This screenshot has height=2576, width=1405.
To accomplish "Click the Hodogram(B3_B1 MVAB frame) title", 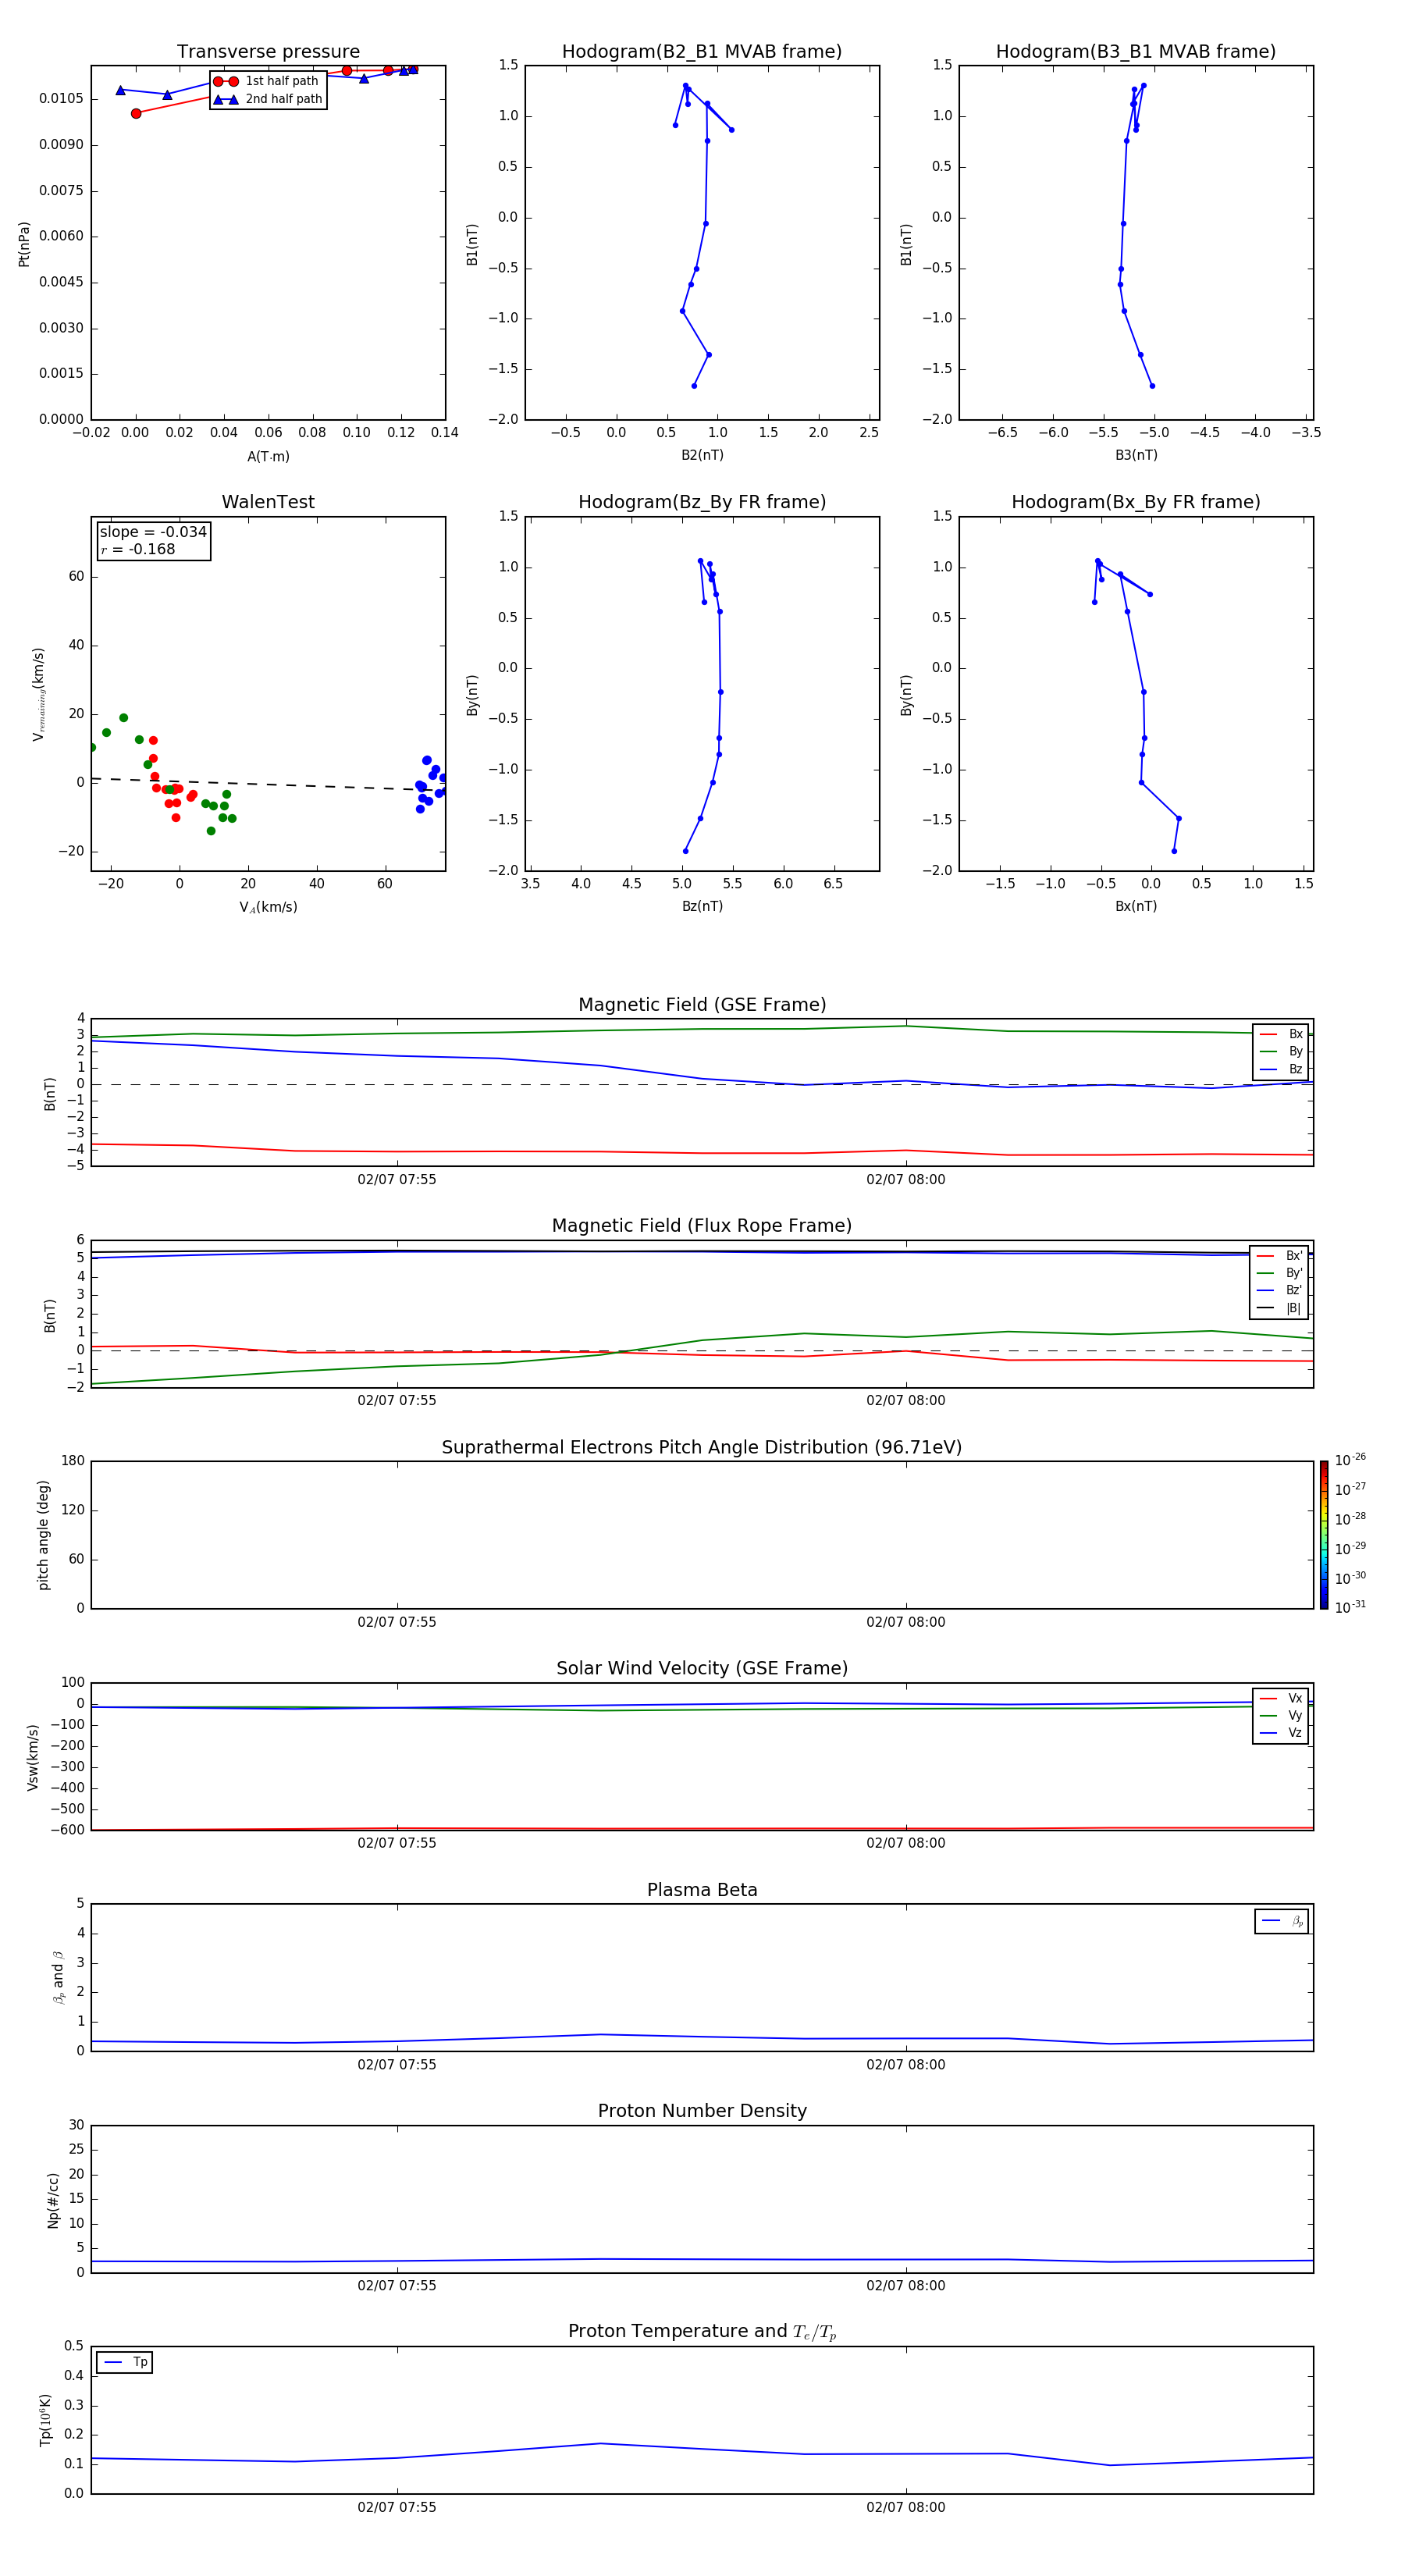I will (x=1136, y=52).
